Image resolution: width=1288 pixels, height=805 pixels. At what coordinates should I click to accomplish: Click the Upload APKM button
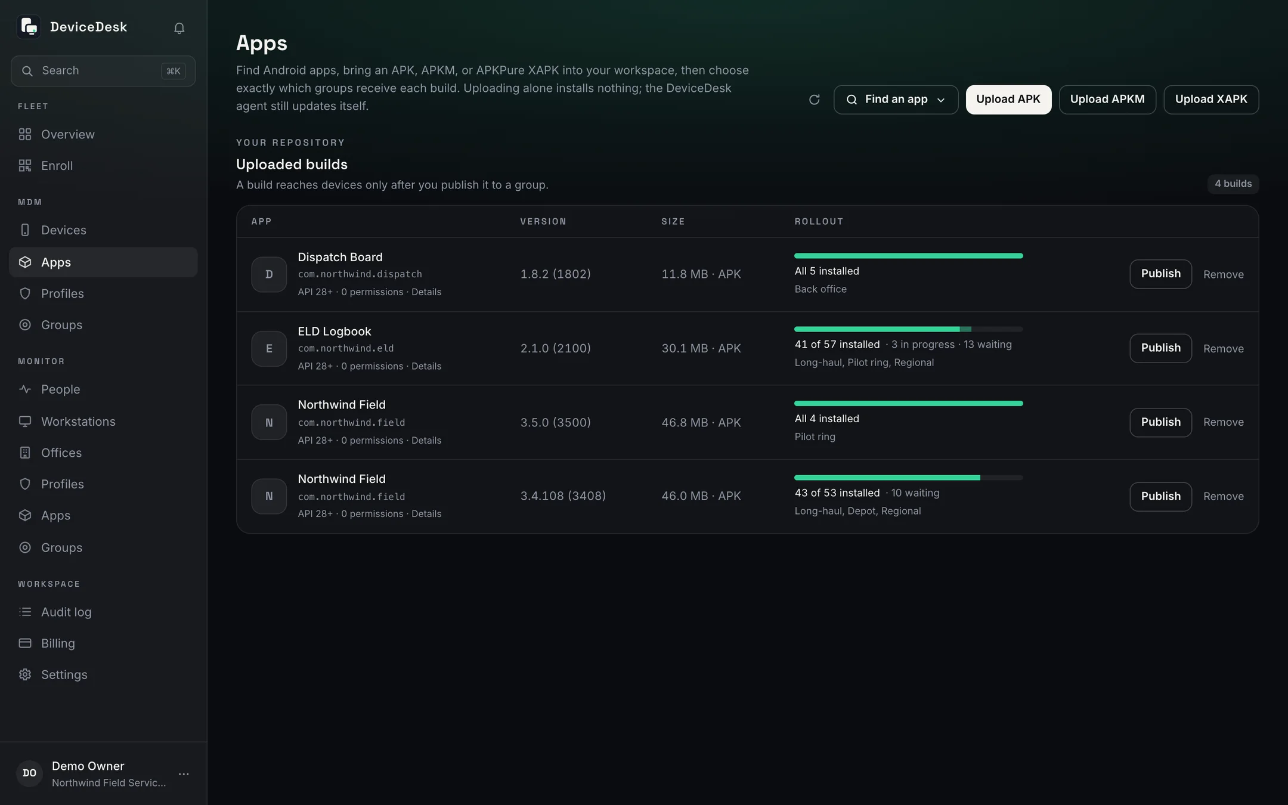1107,100
